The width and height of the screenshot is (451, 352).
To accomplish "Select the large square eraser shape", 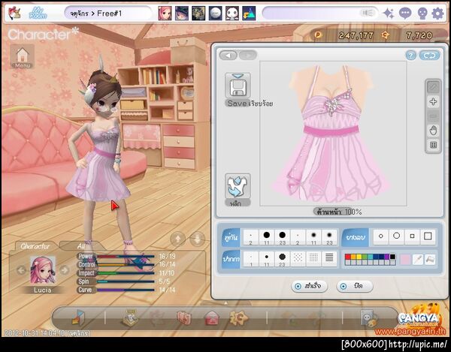I will [428, 236].
